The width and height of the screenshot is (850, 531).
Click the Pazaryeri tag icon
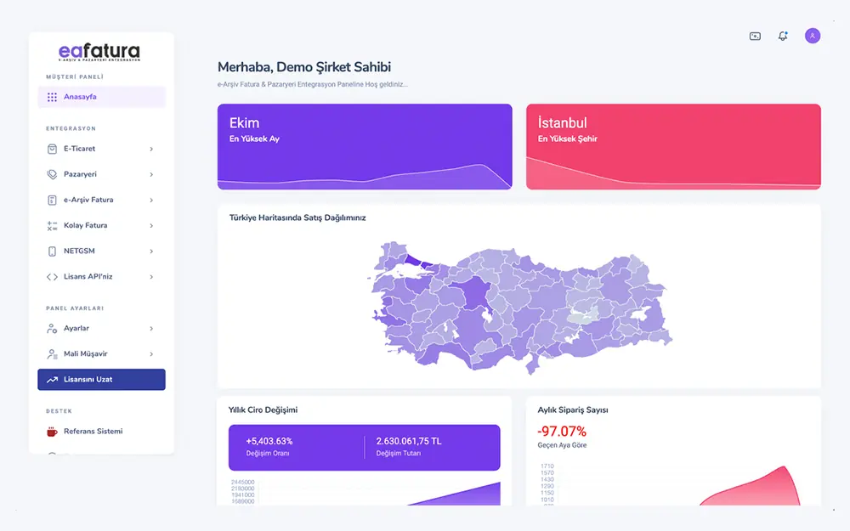(52, 174)
